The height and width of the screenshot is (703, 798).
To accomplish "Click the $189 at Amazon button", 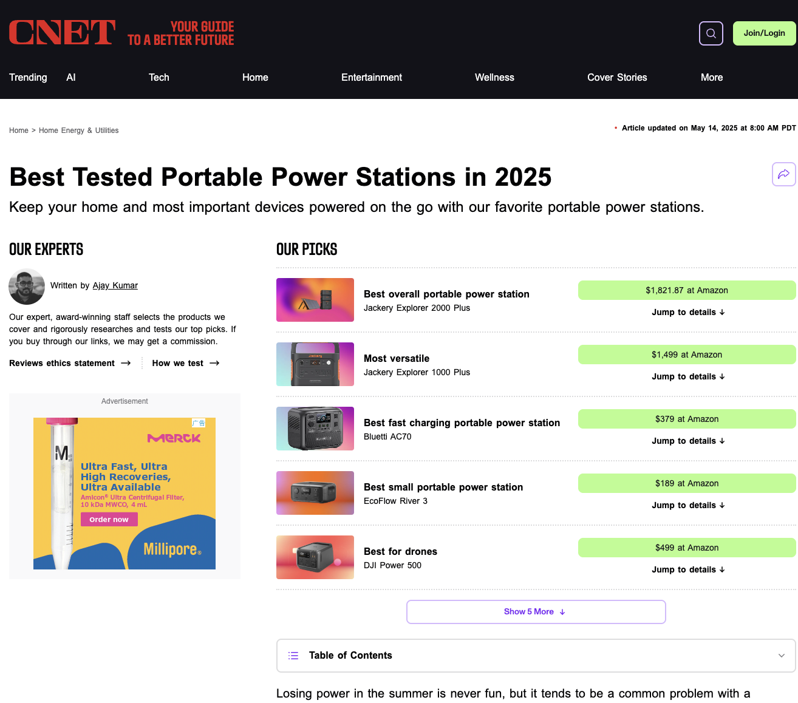I will (x=687, y=483).
